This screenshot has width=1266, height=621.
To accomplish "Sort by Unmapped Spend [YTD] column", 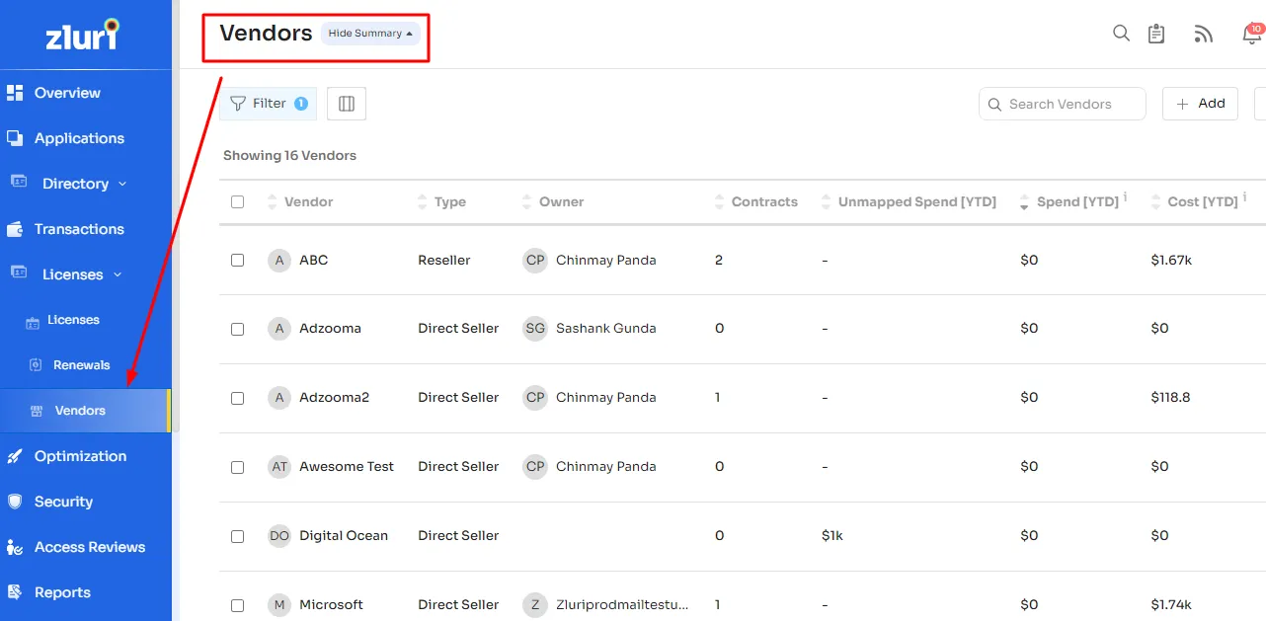I will (826, 201).
